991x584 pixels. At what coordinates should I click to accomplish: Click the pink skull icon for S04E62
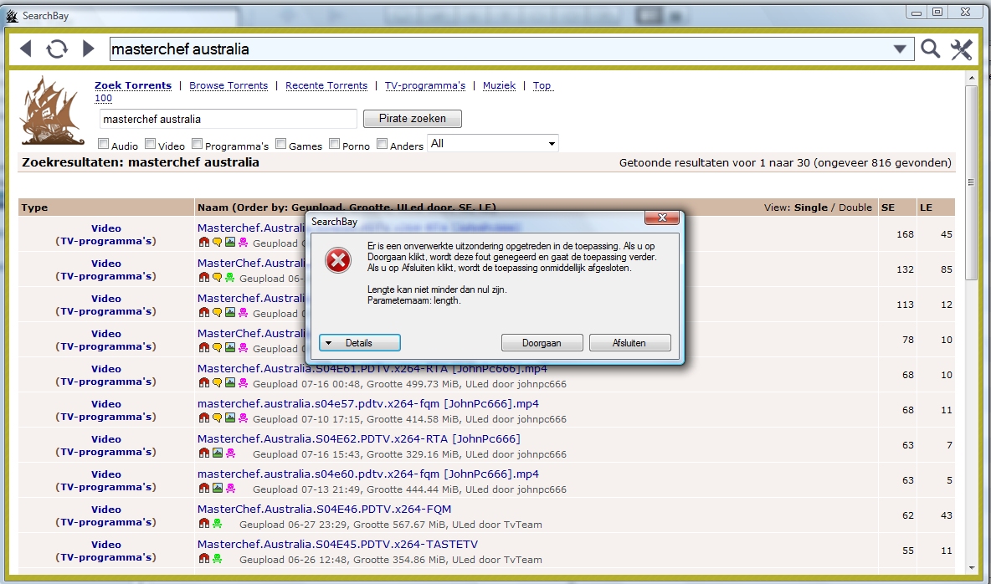pyautogui.click(x=230, y=453)
